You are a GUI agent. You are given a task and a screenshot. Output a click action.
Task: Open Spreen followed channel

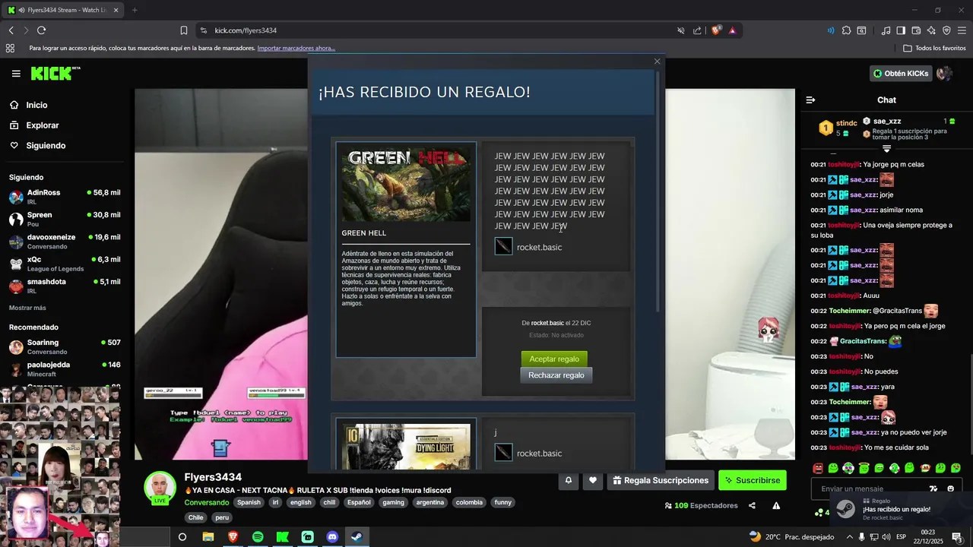pyautogui.click(x=65, y=219)
